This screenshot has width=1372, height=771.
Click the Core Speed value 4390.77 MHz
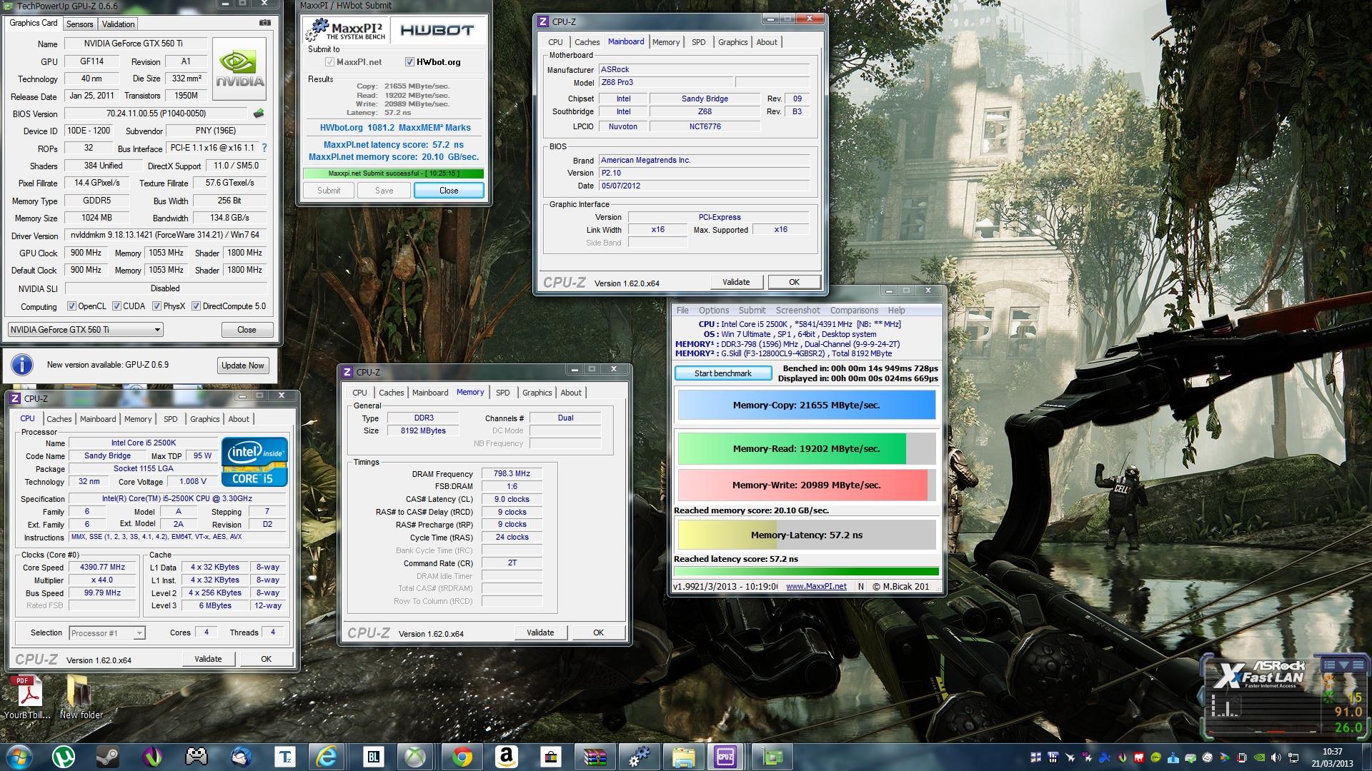coord(102,568)
